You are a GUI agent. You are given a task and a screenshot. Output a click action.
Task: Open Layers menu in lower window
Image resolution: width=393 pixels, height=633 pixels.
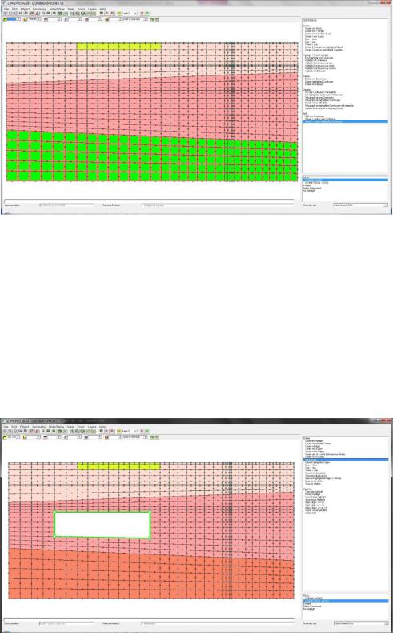point(92,427)
